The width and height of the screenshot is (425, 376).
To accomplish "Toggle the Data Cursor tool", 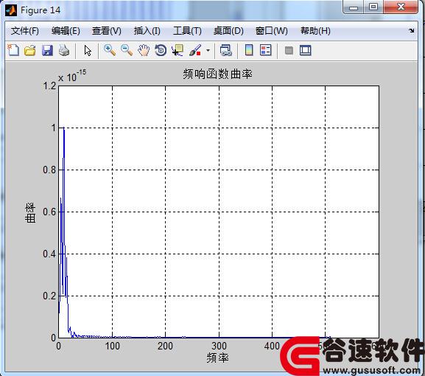I will 178,50.
